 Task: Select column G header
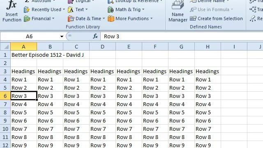(x=182, y=46)
